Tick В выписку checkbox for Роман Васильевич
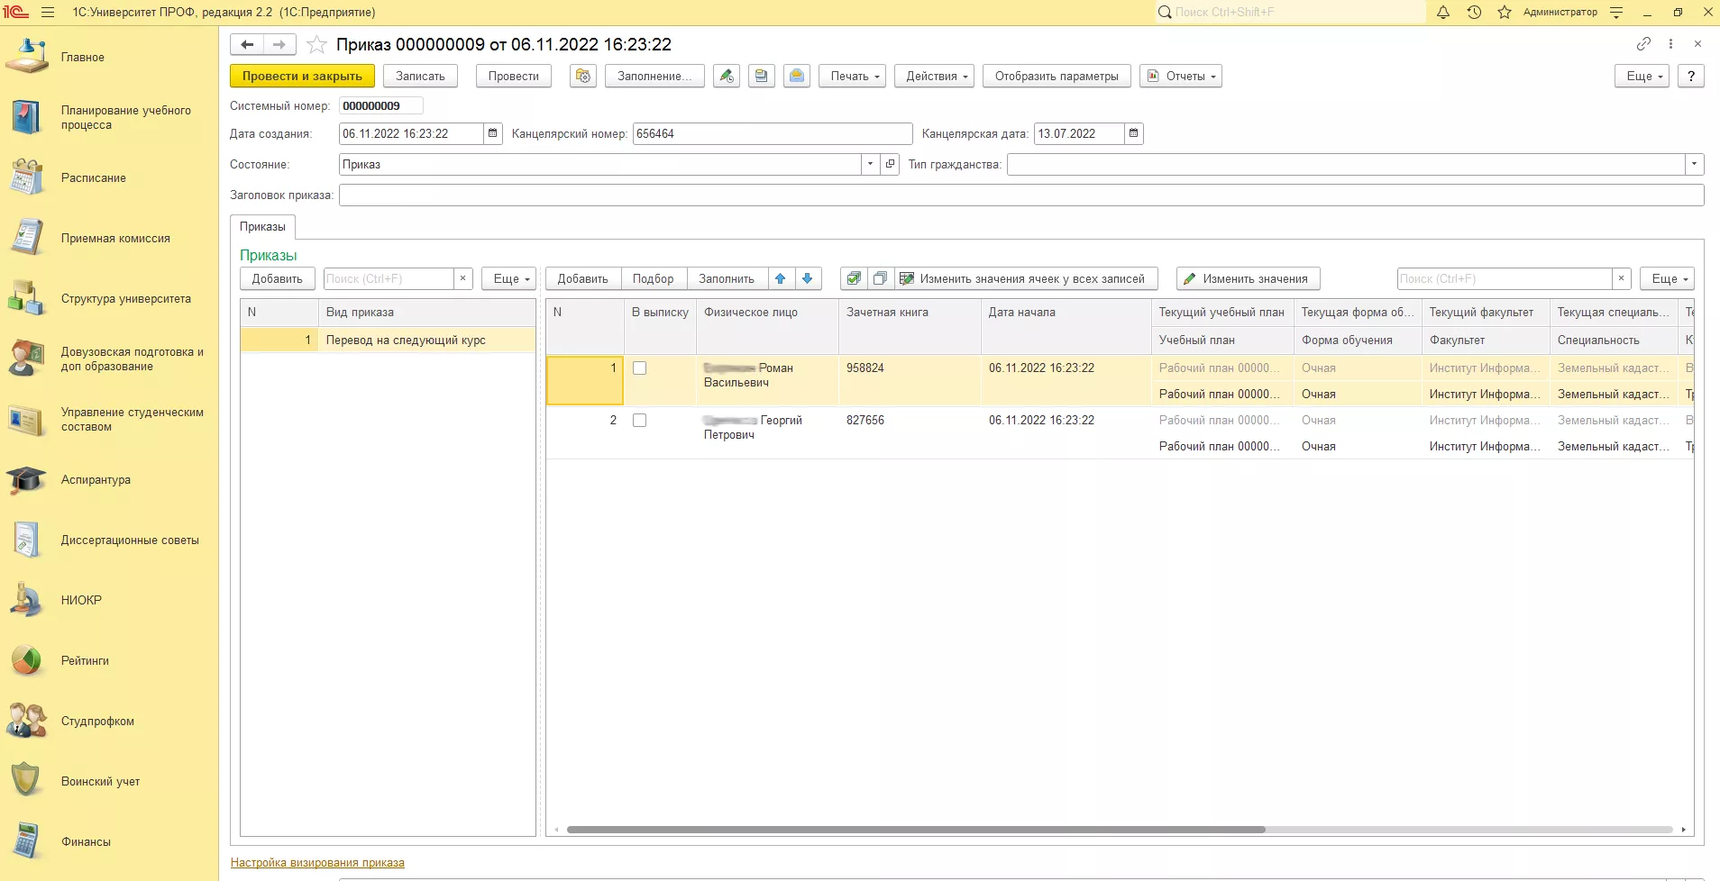The image size is (1720, 881). click(640, 368)
